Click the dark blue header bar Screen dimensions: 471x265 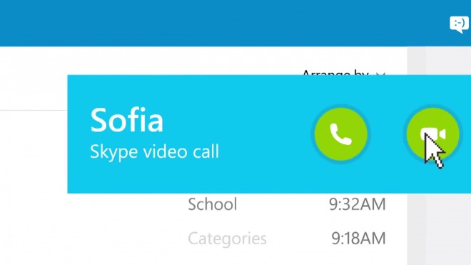(x=222, y=23)
